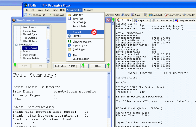Click the Save toolbar icon
Screen dimensions: 196x127
[133, 15]
